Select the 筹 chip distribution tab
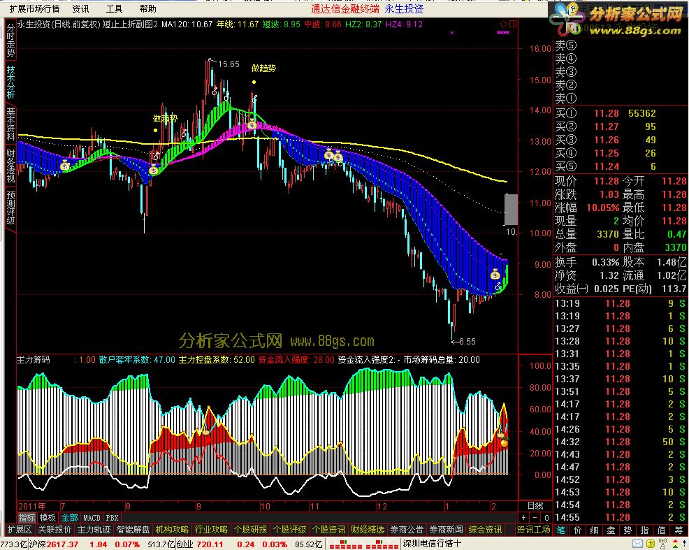Image resolution: width=689 pixels, height=550 pixels. tap(679, 530)
